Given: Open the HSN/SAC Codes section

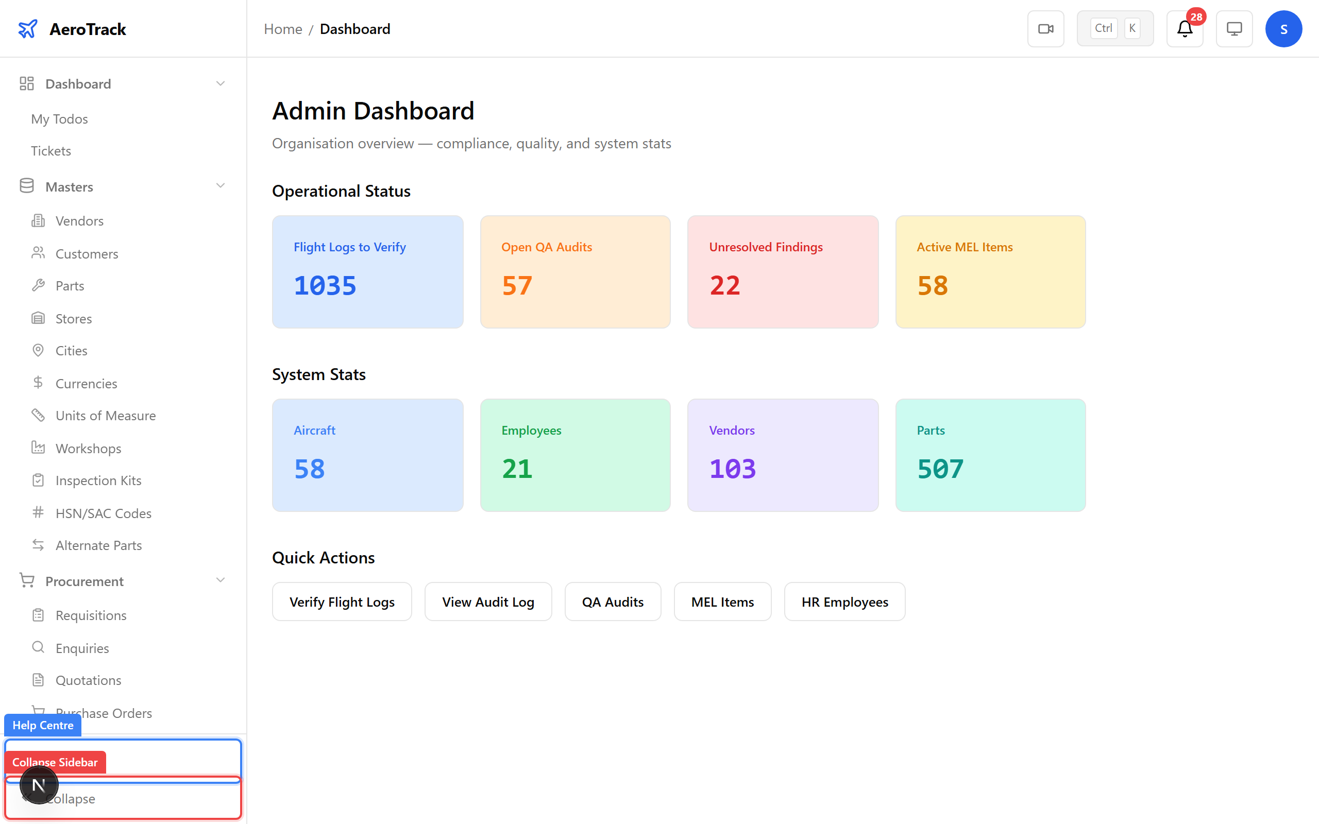Looking at the screenshot, I should tap(103, 513).
